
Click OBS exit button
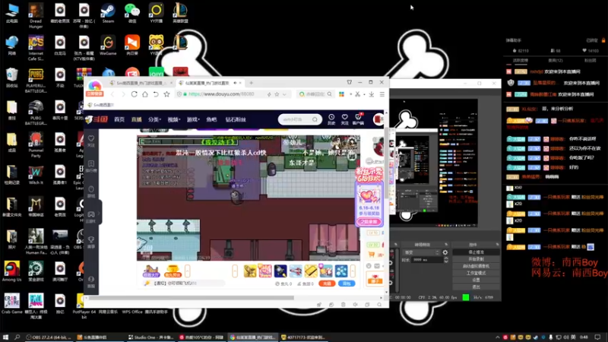[477, 287]
